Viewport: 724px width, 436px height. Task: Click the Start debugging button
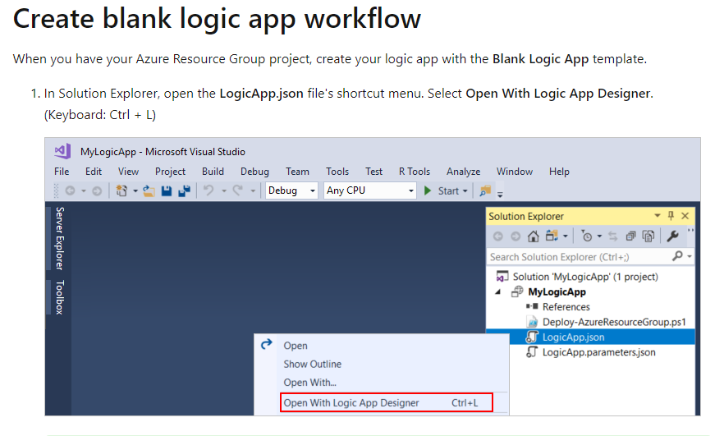coord(446,190)
